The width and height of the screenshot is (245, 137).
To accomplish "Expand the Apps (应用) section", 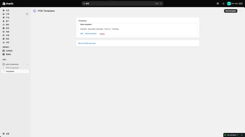I will click(5, 60).
